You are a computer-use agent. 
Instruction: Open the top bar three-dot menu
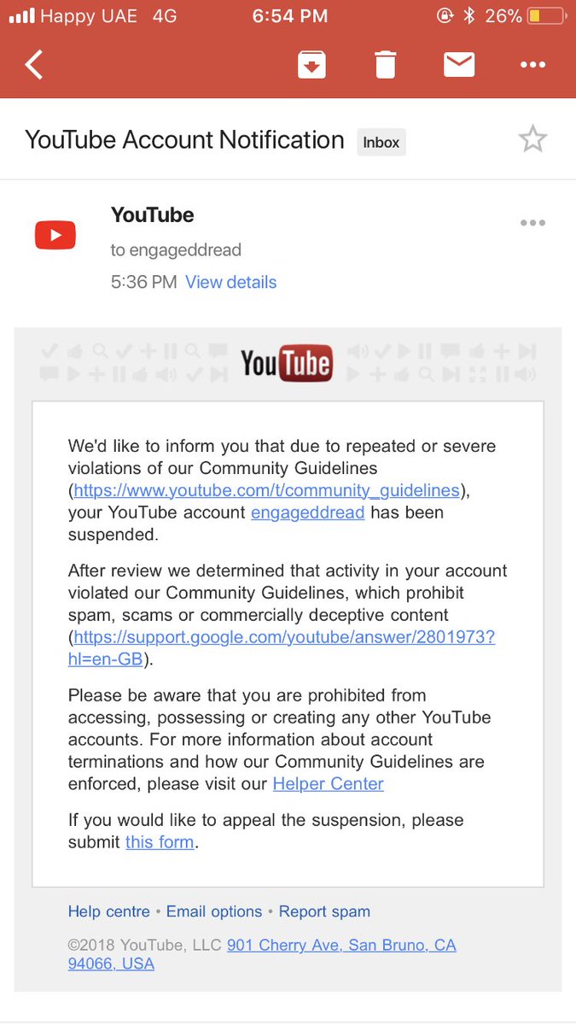(532, 64)
